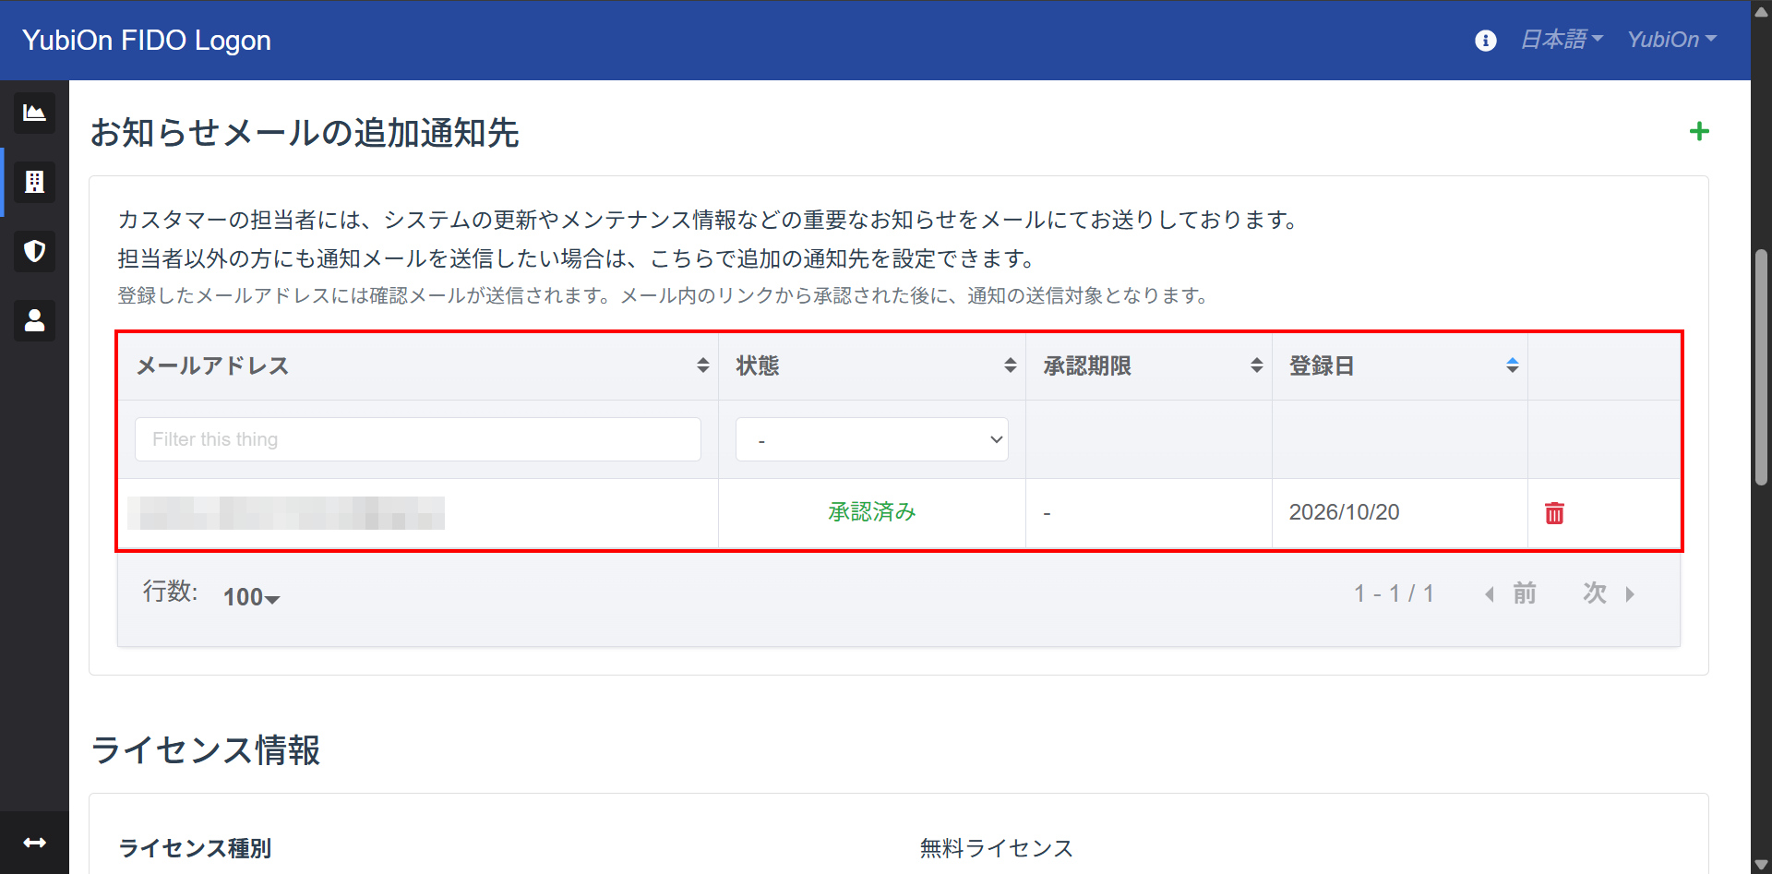Sort by 承認期限 column arrows

point(1257,365)
